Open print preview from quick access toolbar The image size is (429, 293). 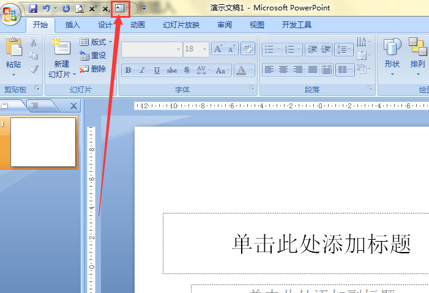[80, 9]
